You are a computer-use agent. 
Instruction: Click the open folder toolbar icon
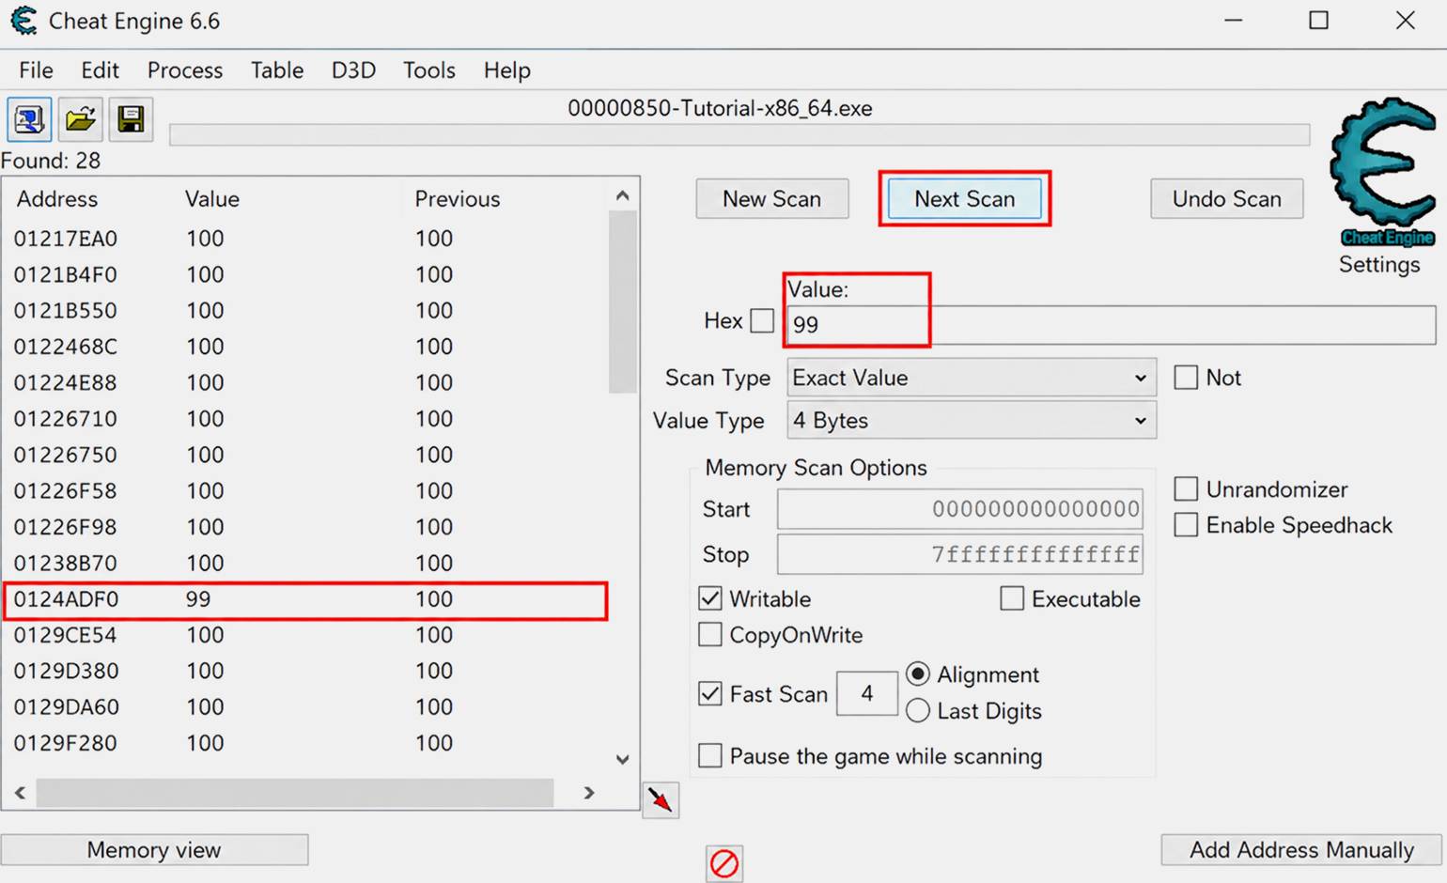point(80,119)
